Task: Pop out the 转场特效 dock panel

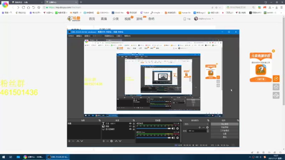Action: point(208,121)
